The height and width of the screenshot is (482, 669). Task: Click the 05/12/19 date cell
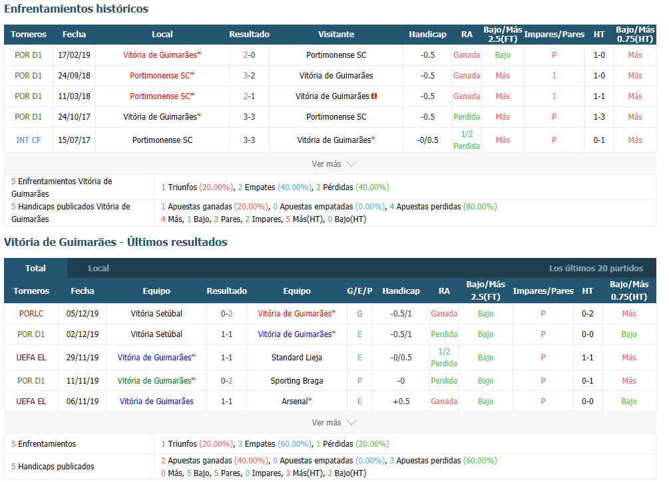coord(83,314)
